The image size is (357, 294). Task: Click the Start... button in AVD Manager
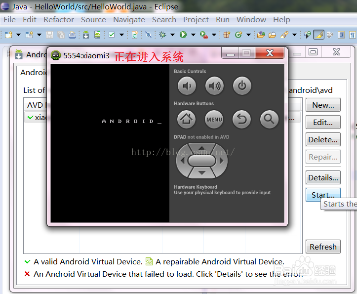323,194
